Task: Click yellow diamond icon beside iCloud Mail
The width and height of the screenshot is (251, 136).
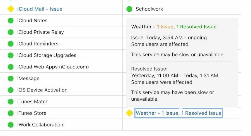Action: pos(11,9)
